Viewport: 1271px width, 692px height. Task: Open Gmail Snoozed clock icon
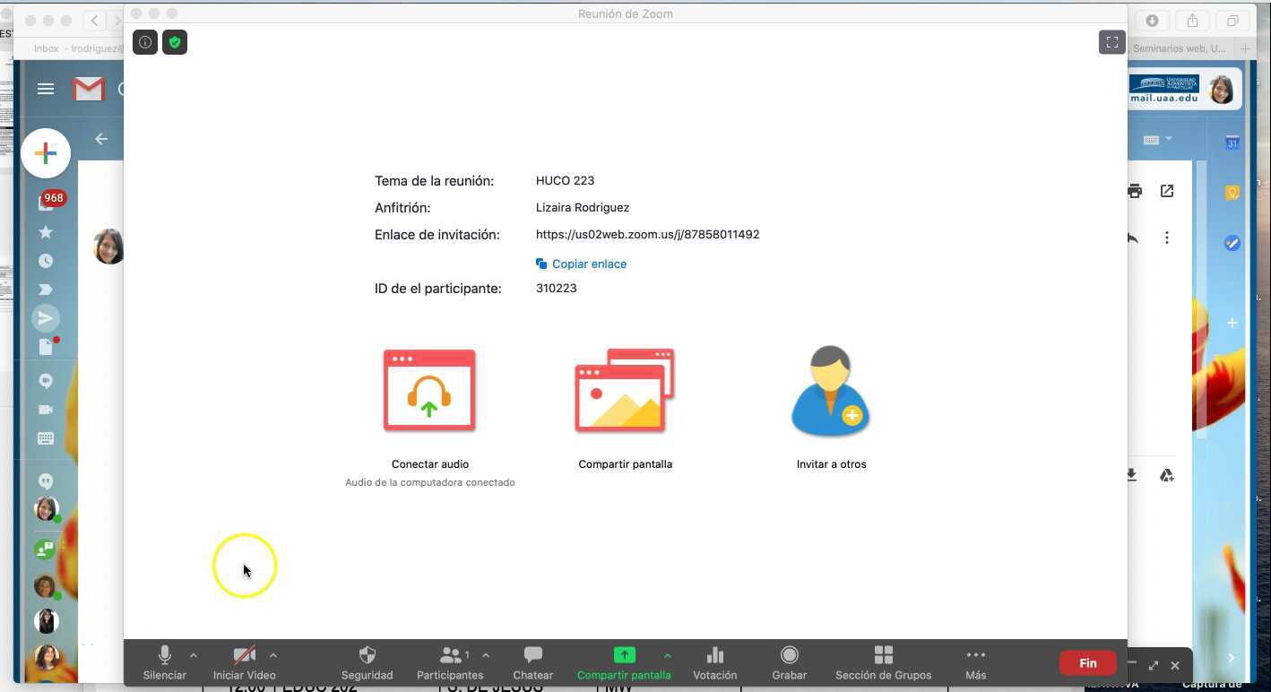[46, 261]
